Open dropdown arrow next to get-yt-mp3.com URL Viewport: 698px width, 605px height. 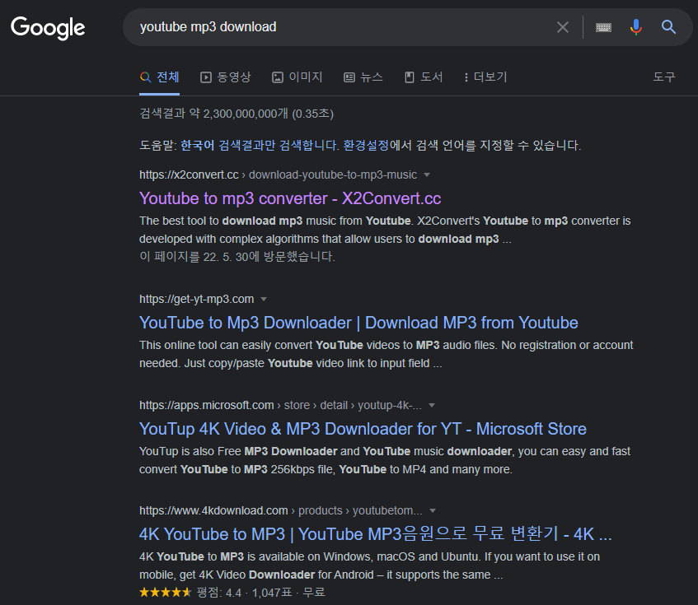click(264, 299)
